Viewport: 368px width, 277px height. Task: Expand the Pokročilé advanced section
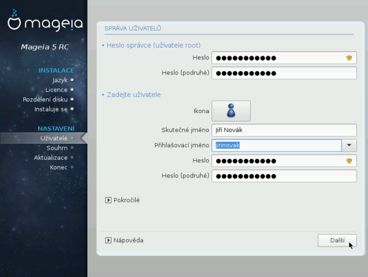(x=122, y=200)
